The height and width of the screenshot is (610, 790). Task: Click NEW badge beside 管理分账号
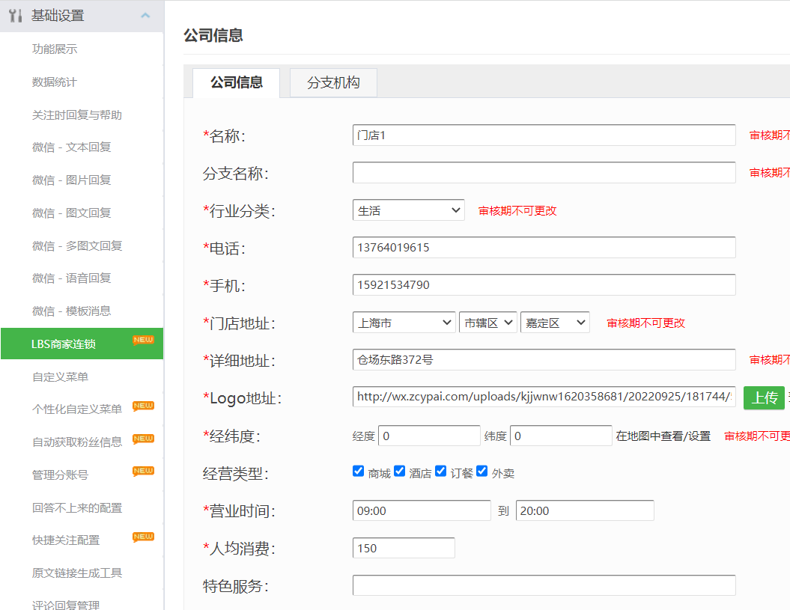[x=143, y=471]
